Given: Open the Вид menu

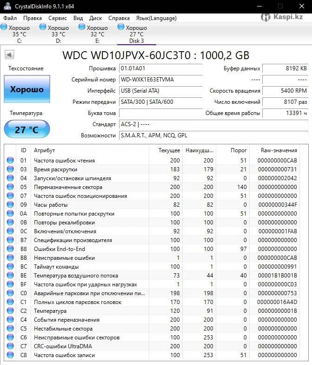Looking at the screenshot, I should coord(78,18).
